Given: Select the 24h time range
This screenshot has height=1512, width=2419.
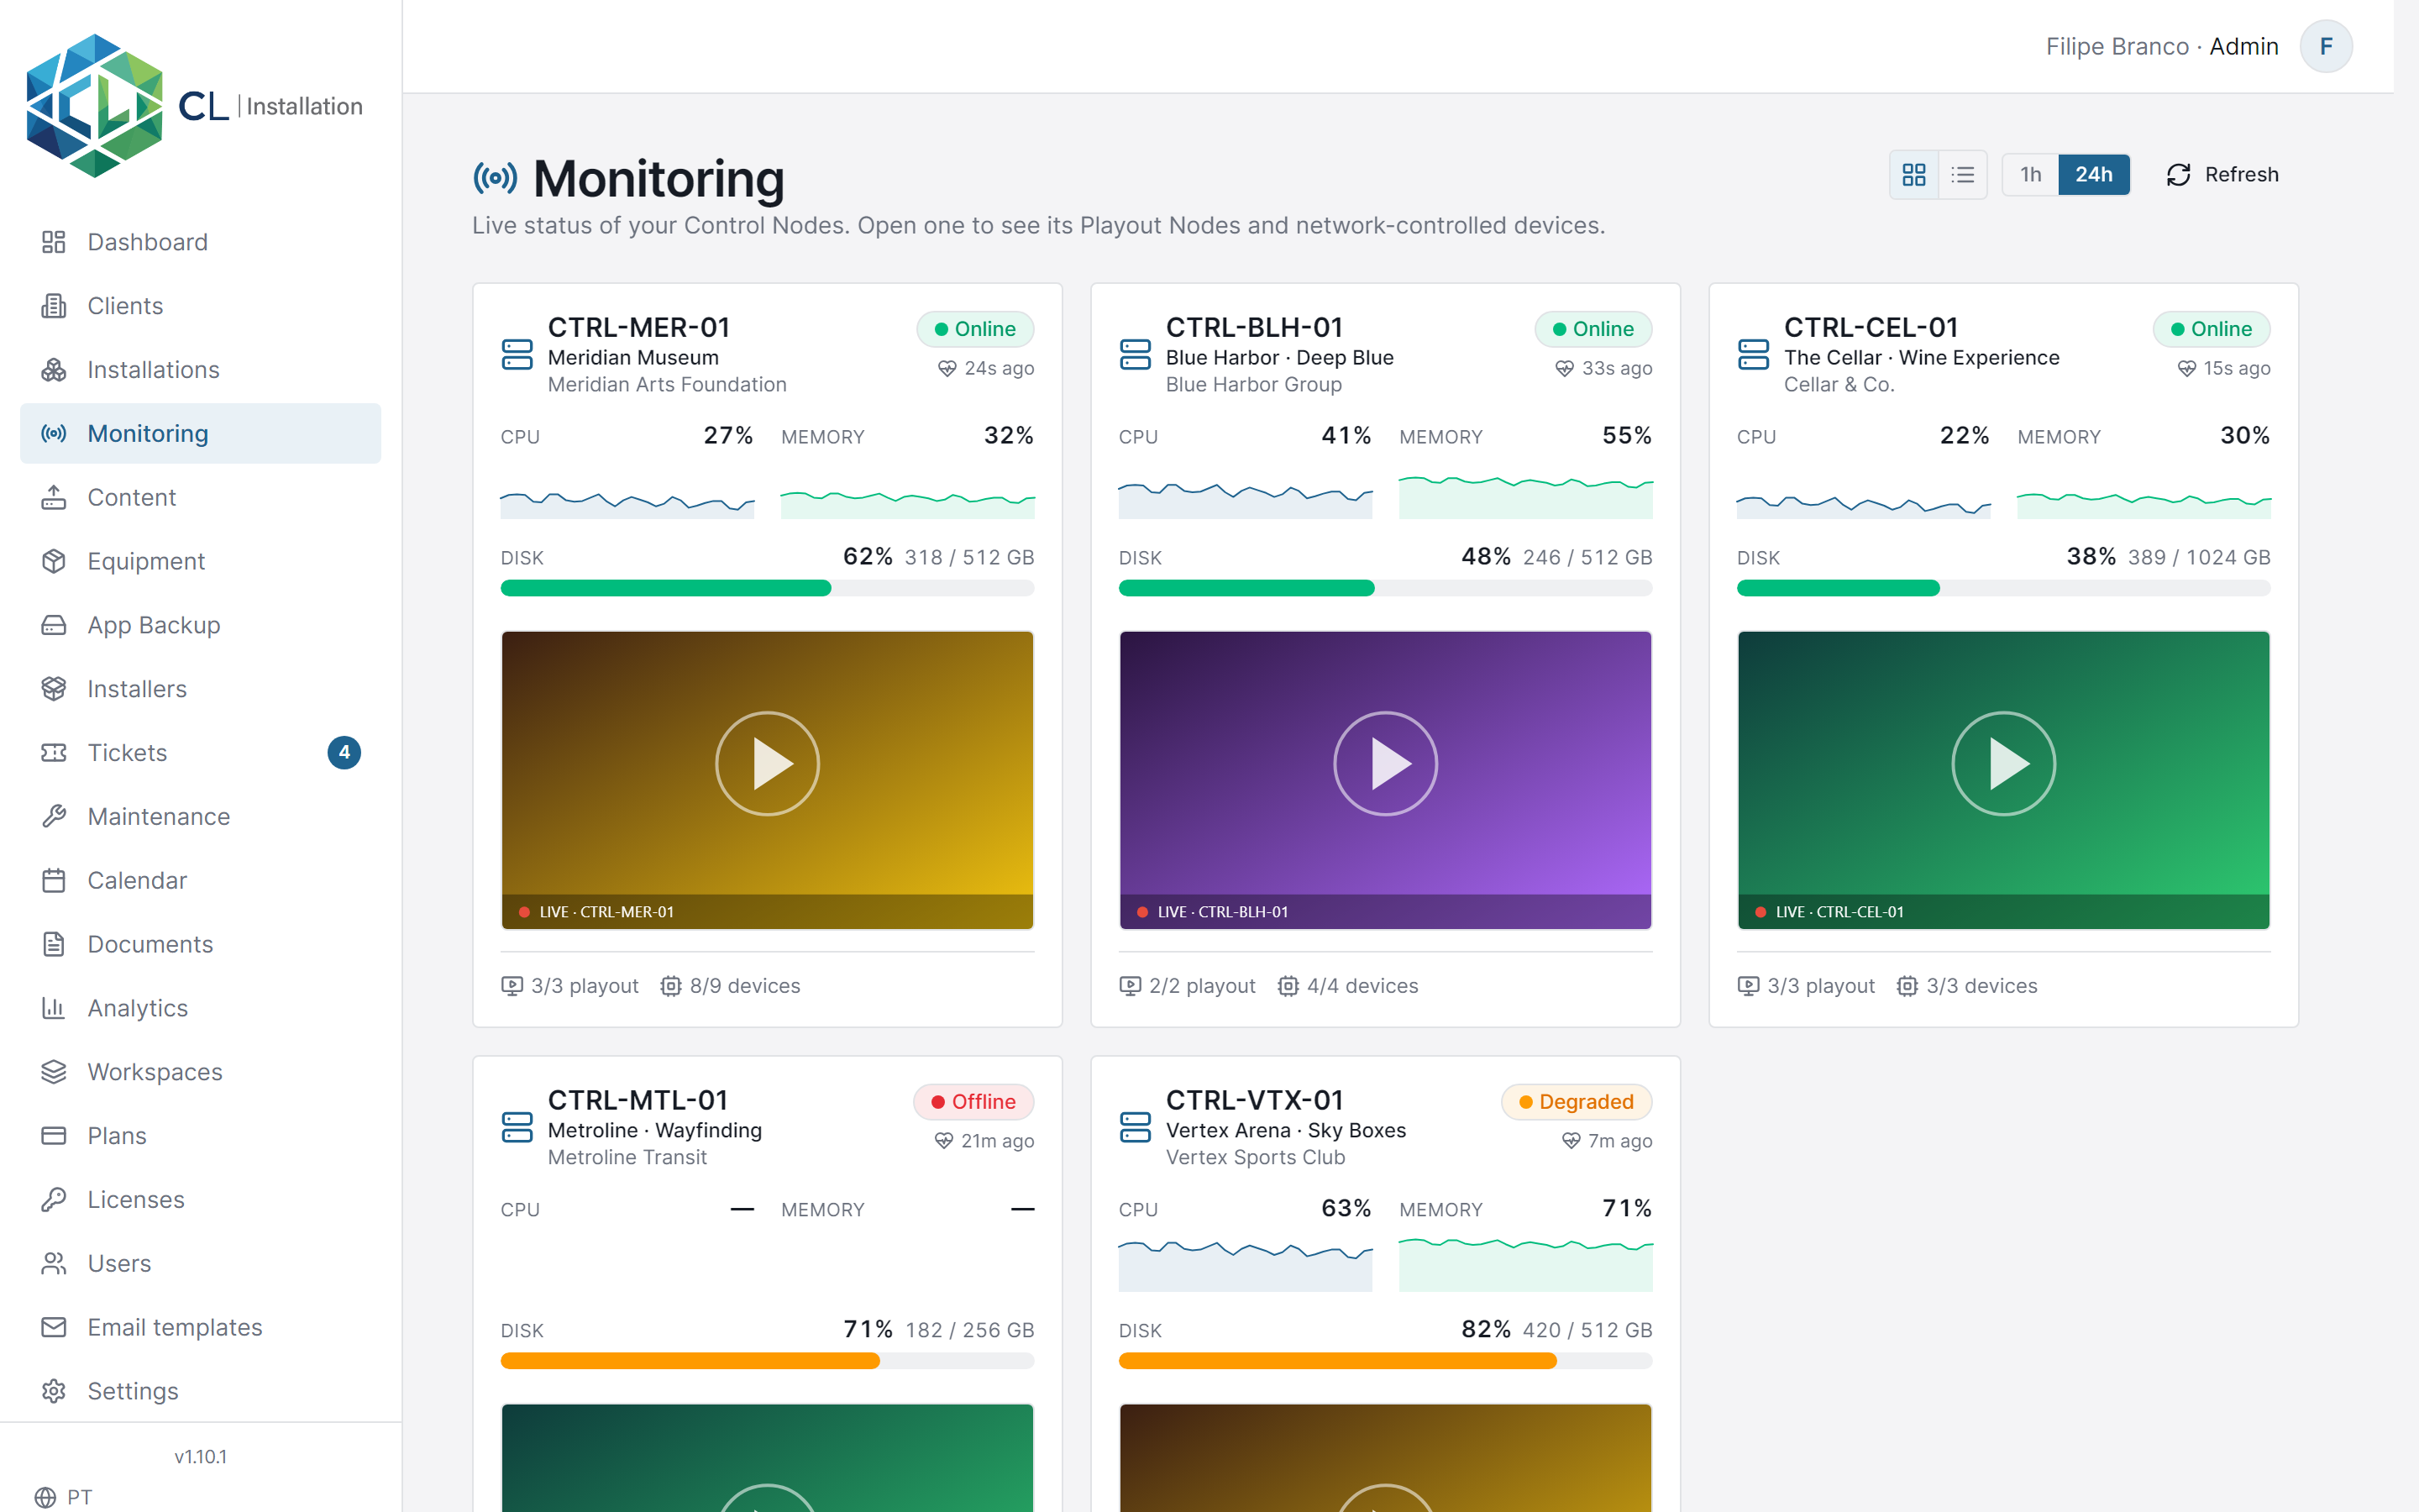Looking at the screenshot, I should coord(2093,175).
